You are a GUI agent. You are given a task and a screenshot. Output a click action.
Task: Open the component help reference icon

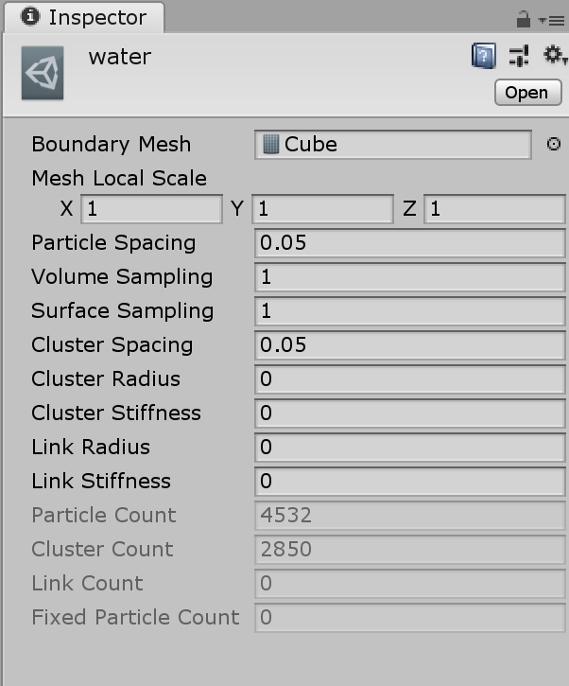click(484, 57)
